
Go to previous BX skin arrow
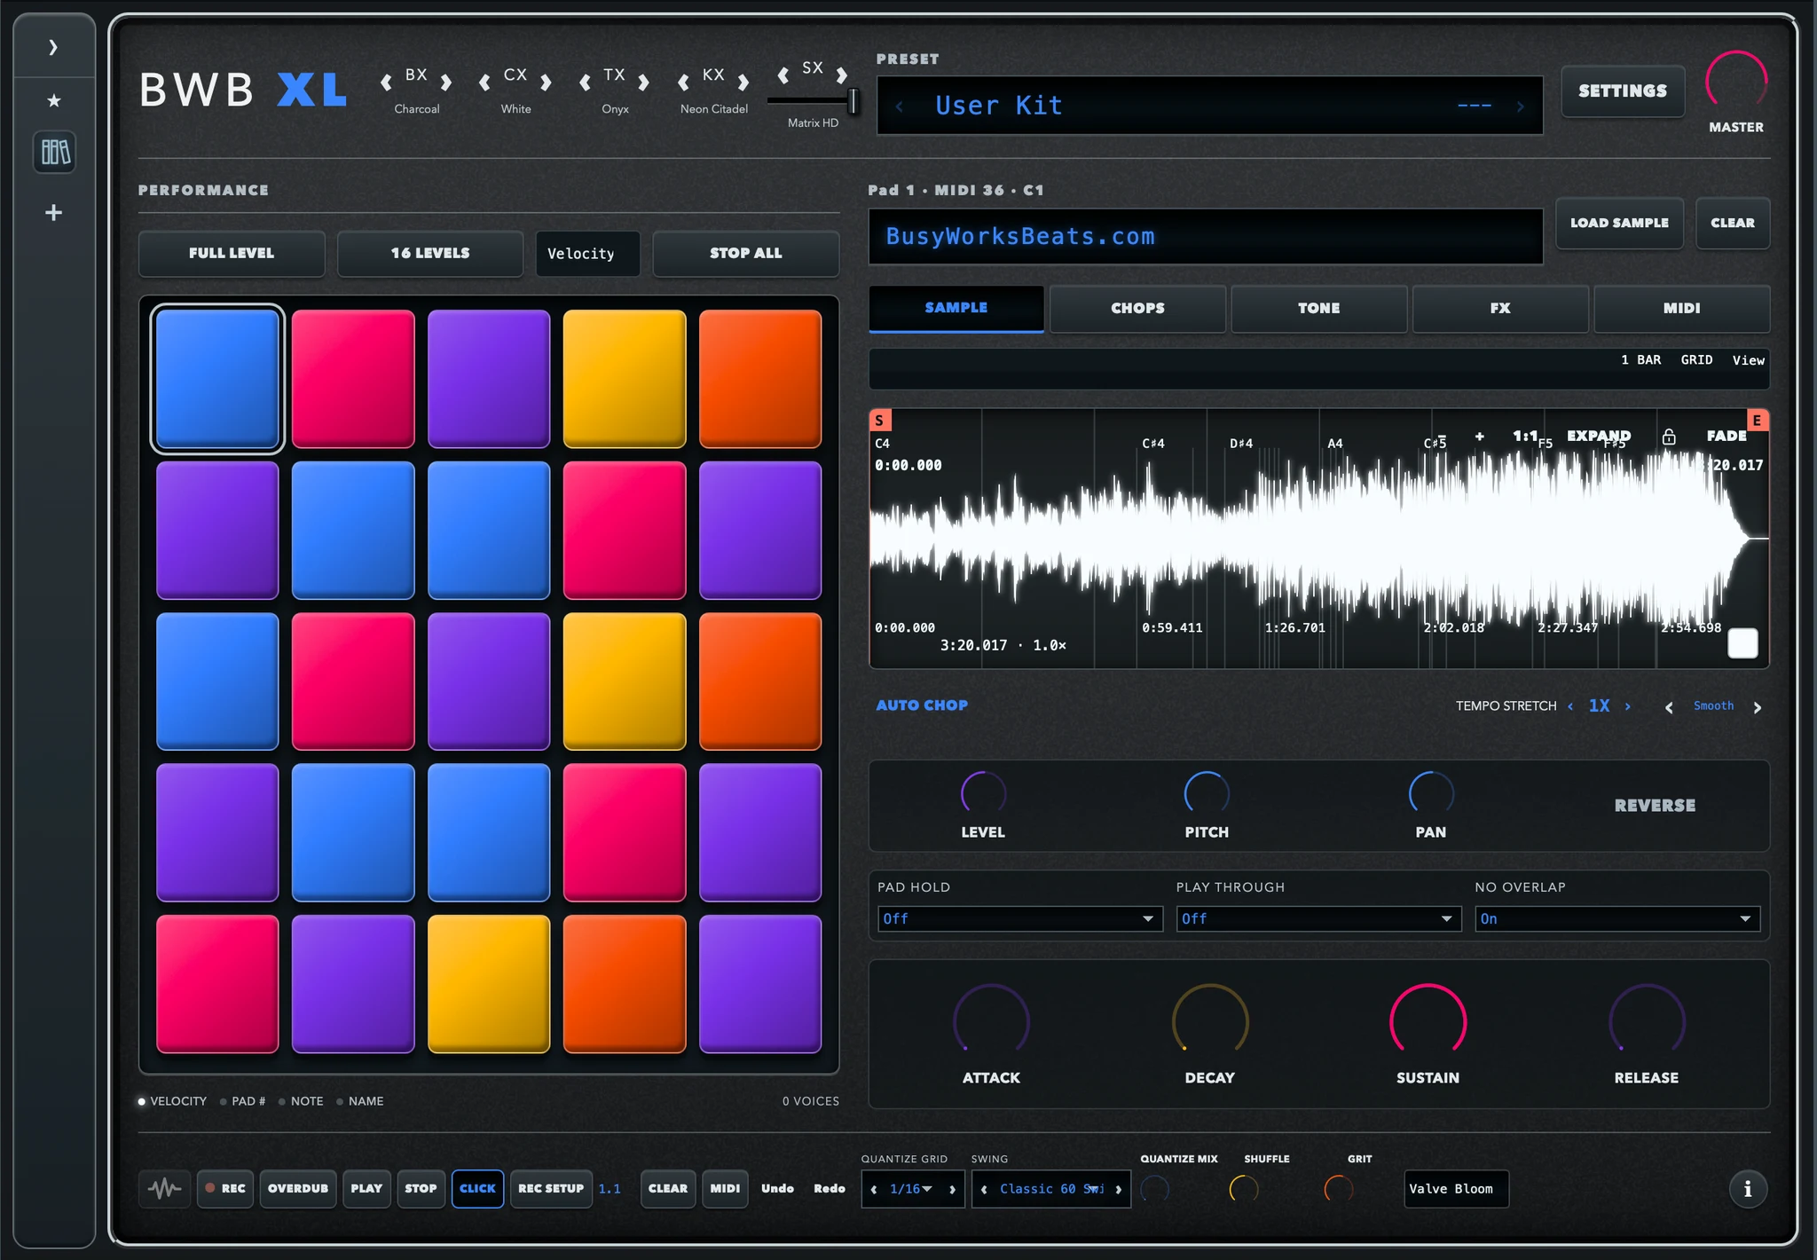coord(386,83)
